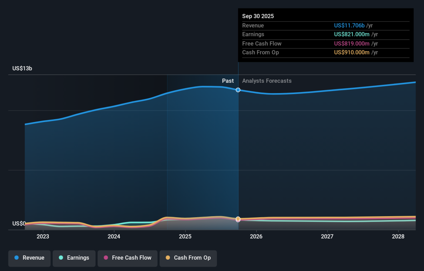
Task: Click the US$821.000m earnings value
Action: coord(352,34)
